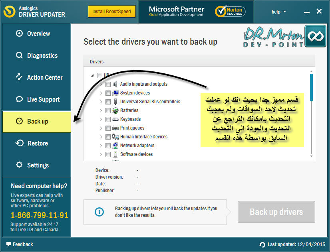Screen dimensions: 330x252
Task: Switch to Action Center
Action: (x=37, y=77)
